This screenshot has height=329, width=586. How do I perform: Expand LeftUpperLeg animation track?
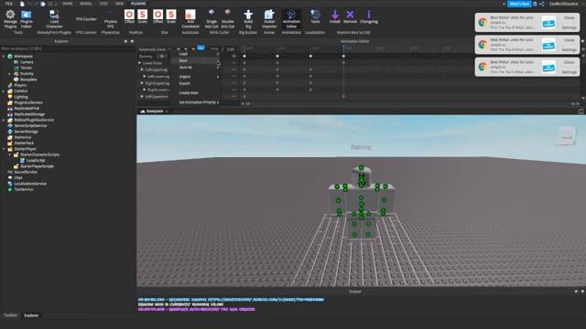tap(142, 69)
